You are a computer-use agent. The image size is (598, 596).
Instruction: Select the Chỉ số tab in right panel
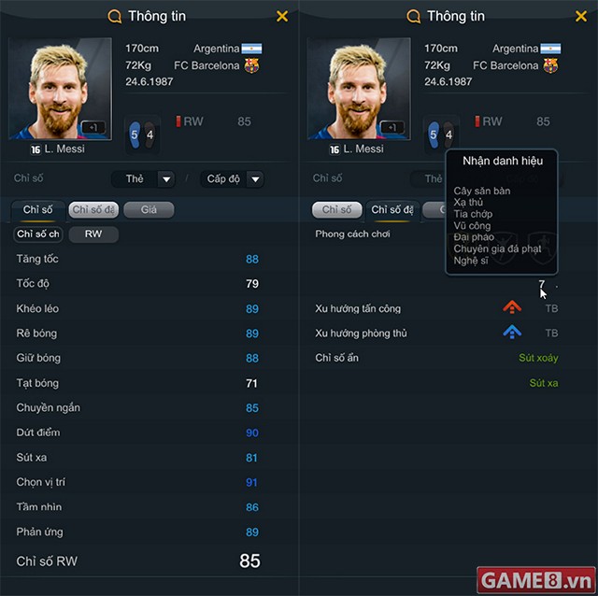[336, 210]
